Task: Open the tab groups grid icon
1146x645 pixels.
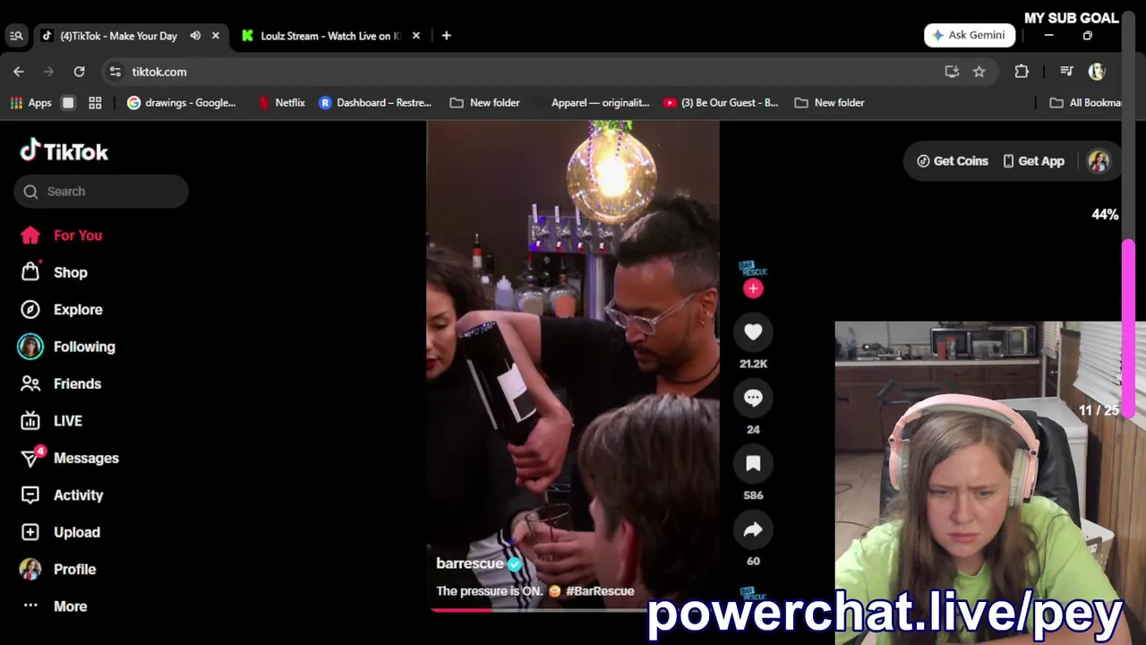Action: click(x=95, y=103)
